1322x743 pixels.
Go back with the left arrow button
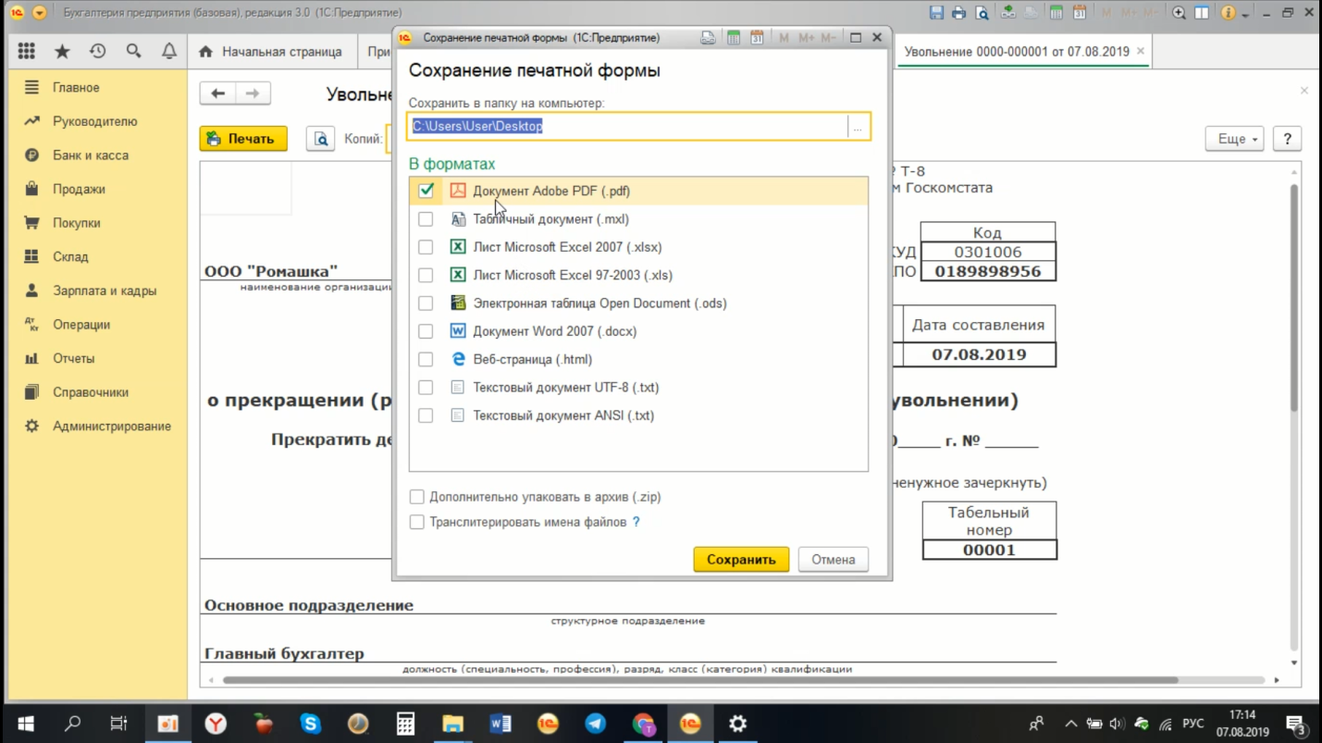[218, 93]
